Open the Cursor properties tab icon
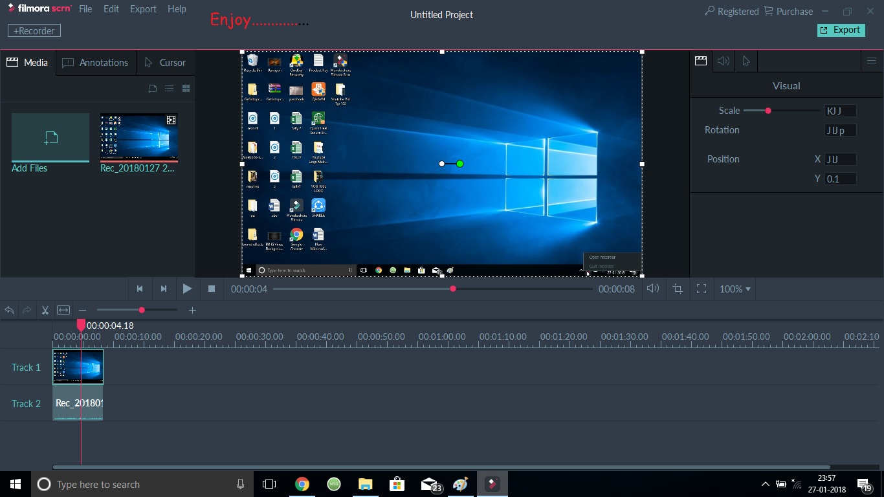The image size is (884, 497). 746,61
